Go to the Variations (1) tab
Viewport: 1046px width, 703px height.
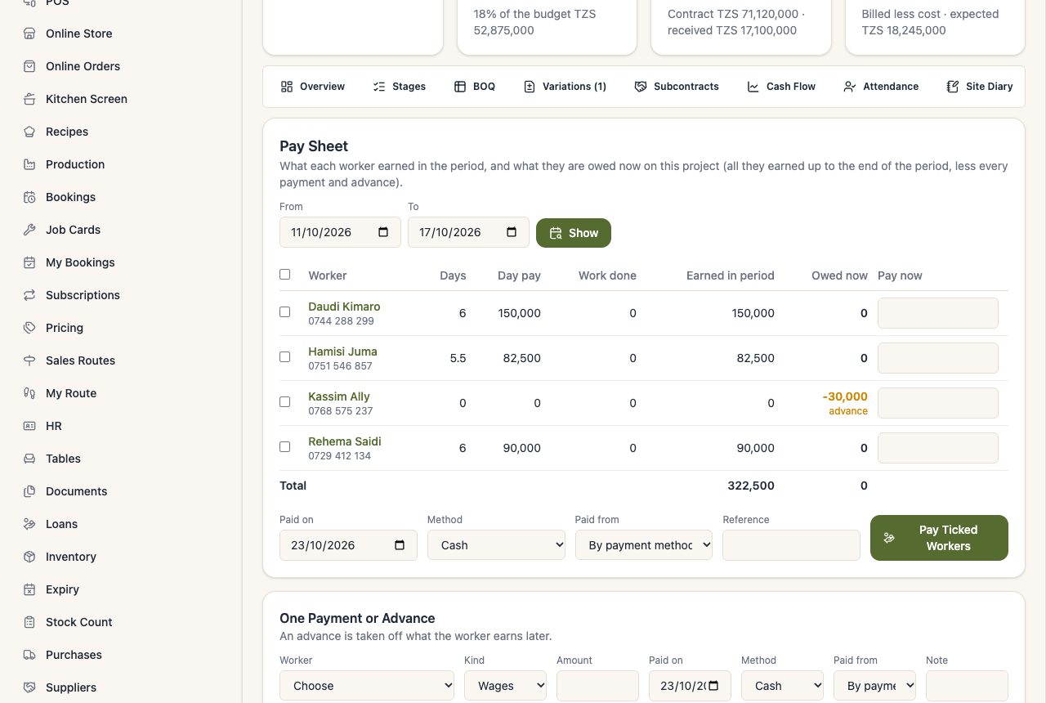(x=565, y=87)
